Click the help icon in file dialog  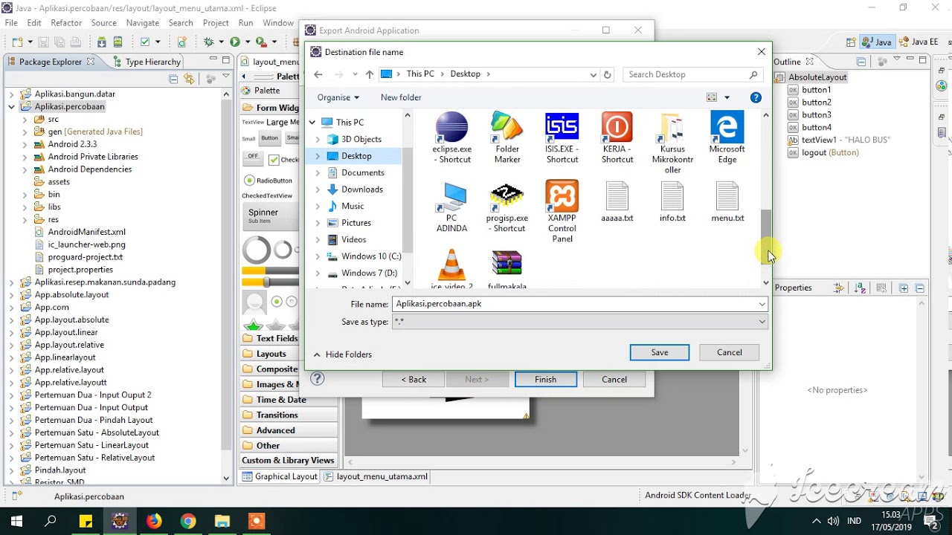pos(756,97)
